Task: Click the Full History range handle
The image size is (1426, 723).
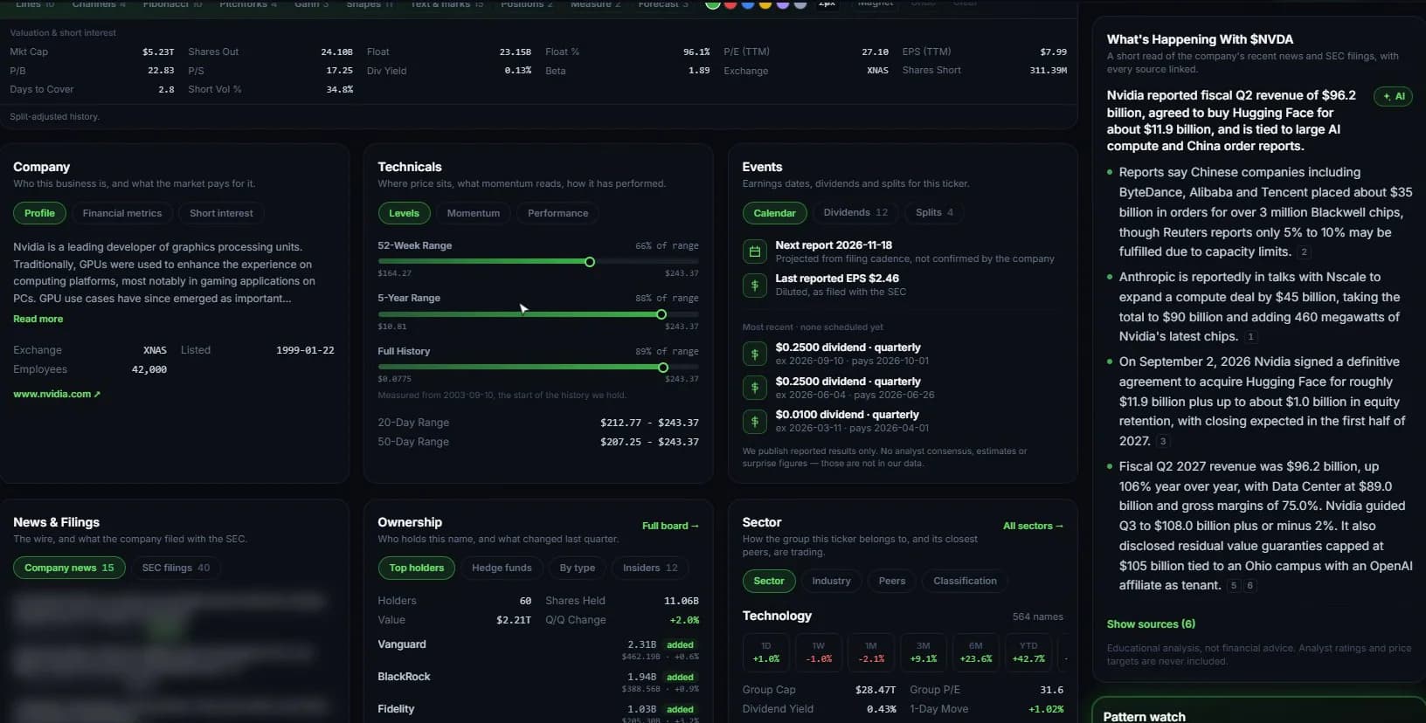Action: 663,368
